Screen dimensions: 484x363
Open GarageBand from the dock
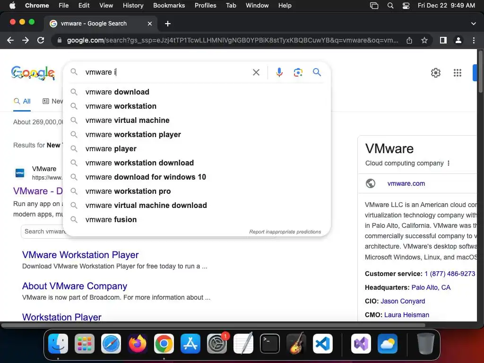[296, 344]
